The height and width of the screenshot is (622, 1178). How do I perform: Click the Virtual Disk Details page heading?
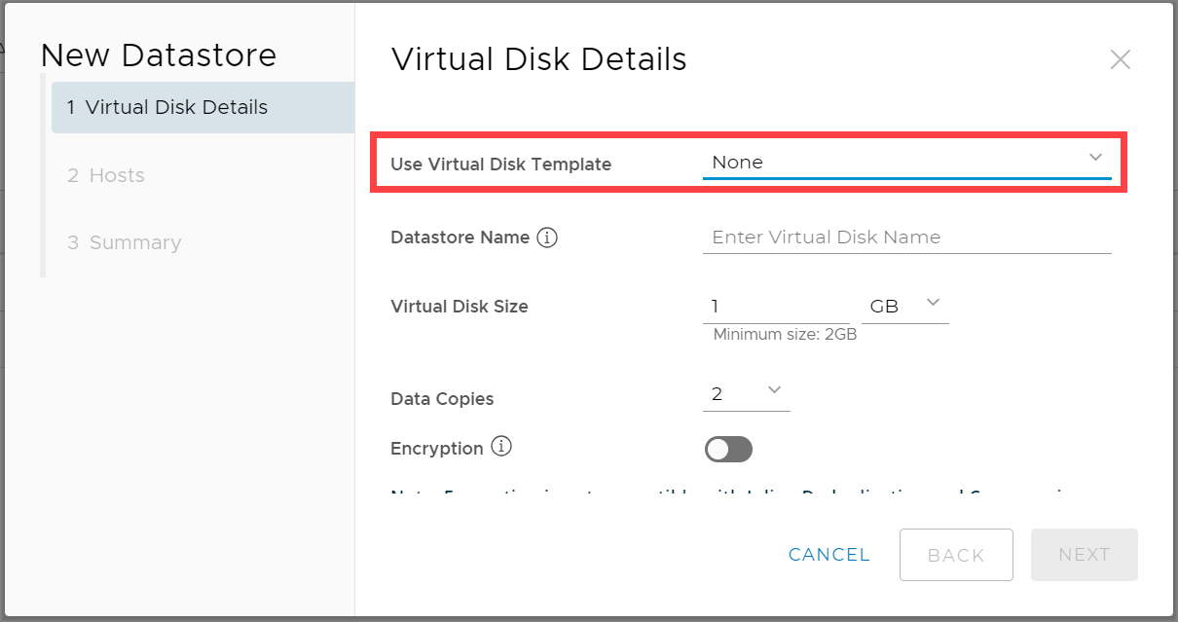(538, 59)
